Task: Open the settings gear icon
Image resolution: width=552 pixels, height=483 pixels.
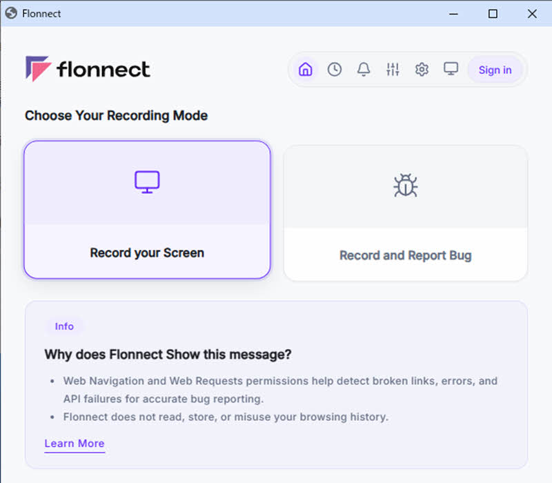Action: tap(422, 70)
